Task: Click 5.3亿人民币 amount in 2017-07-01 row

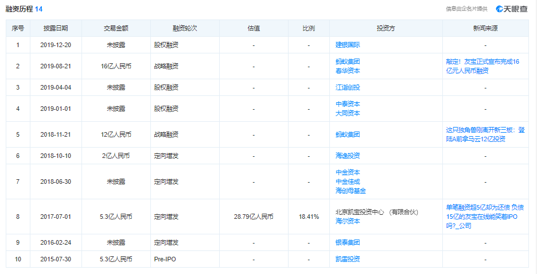Action: pyautogui.click(x=116, y=217)
